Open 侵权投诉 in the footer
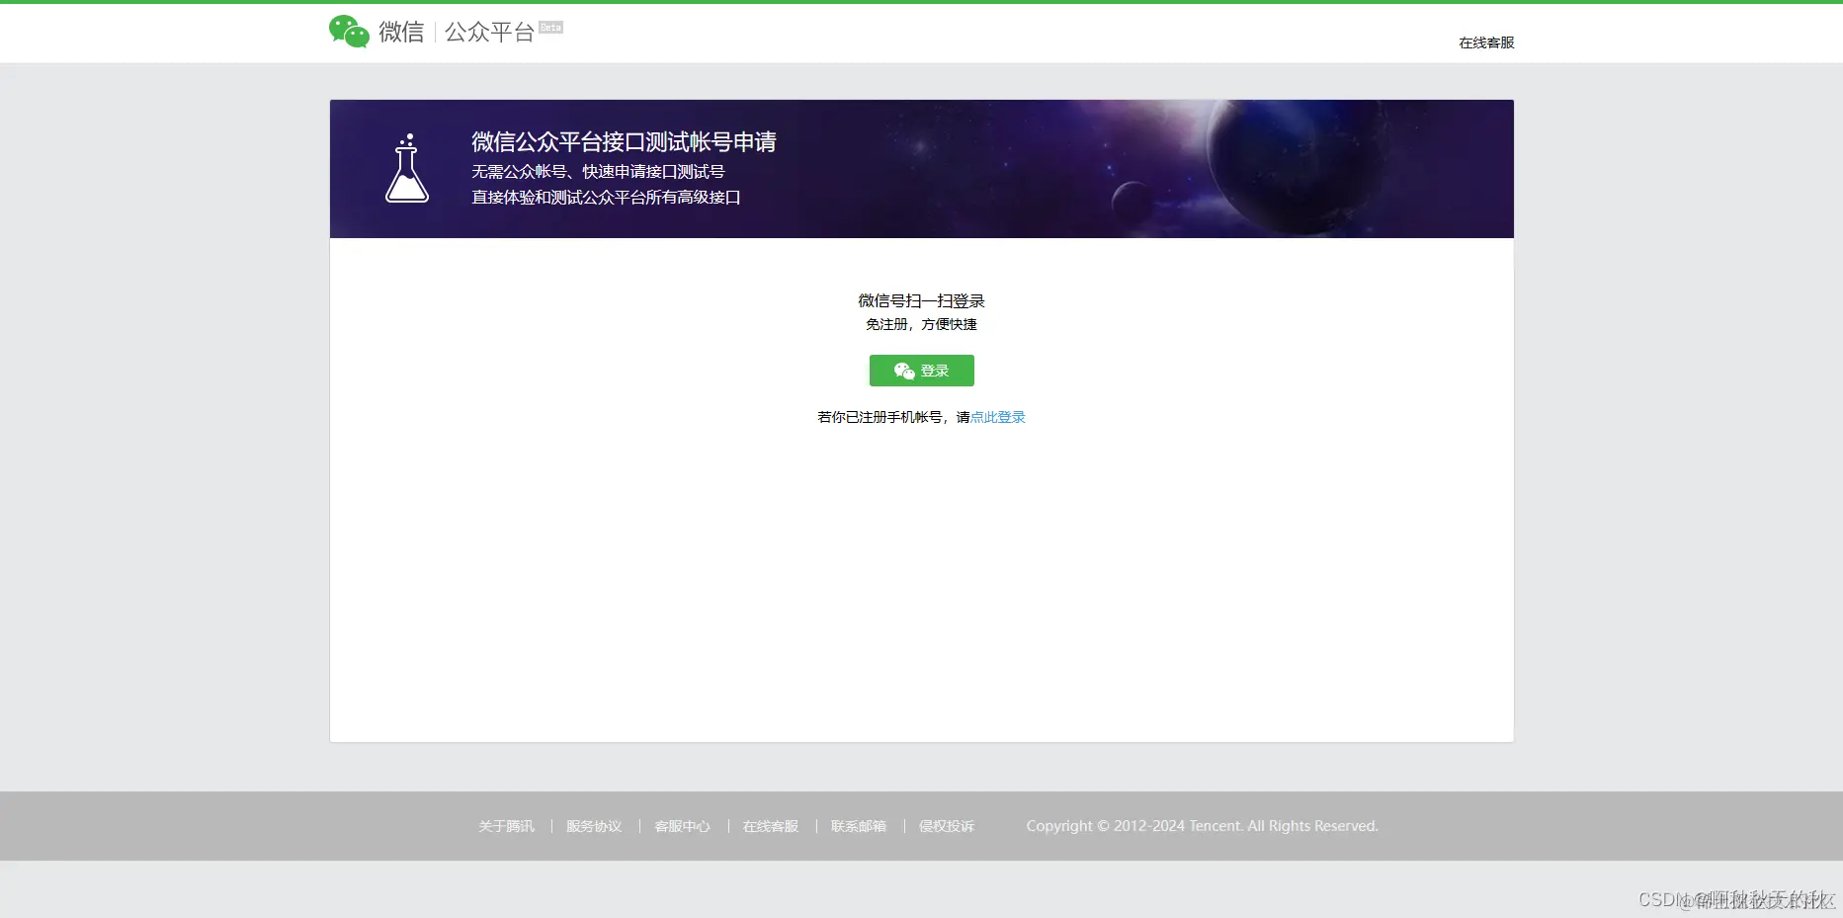Screen dimensions: 1843x918 click(x=946, y=826)
